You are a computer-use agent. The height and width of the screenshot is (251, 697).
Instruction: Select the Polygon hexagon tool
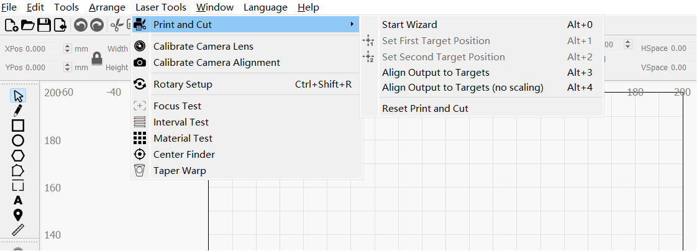[18, 155]
